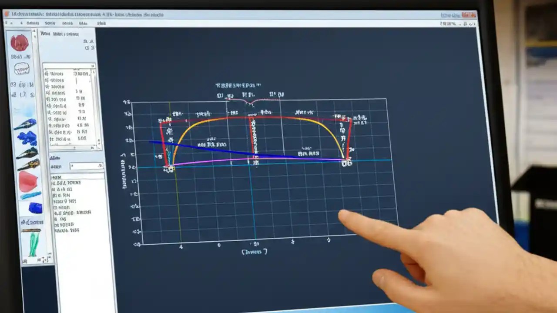Select the red sphere tool in the sidebar
The width and height of the screenshot is (557, 313).
[19, 43]
